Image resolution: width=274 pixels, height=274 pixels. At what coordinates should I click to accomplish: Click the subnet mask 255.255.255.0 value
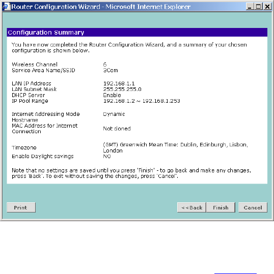point(122,89)
